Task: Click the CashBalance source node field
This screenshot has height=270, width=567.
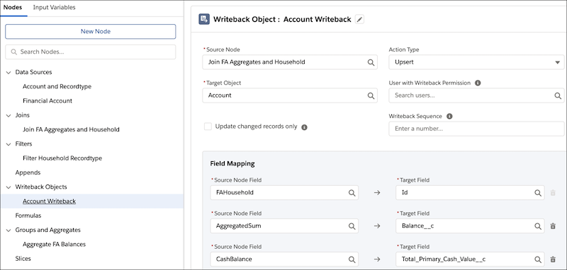Action: pyautogui.click(x=284, y=259)
